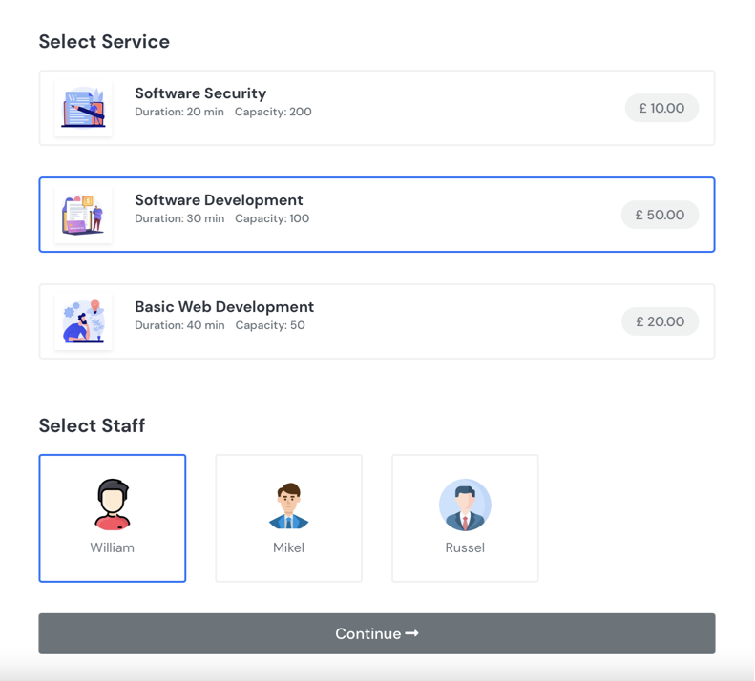Image resolution: width=755 pixels, height=681 pixels.
Task: Click the "Duration: 40 min" text
Action: click(x=179, y=325)
